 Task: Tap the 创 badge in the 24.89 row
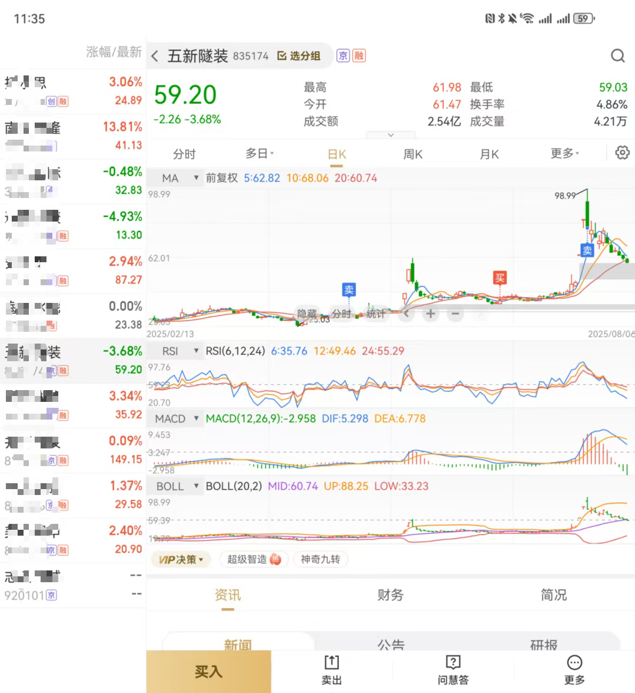[x=51, y=101]
